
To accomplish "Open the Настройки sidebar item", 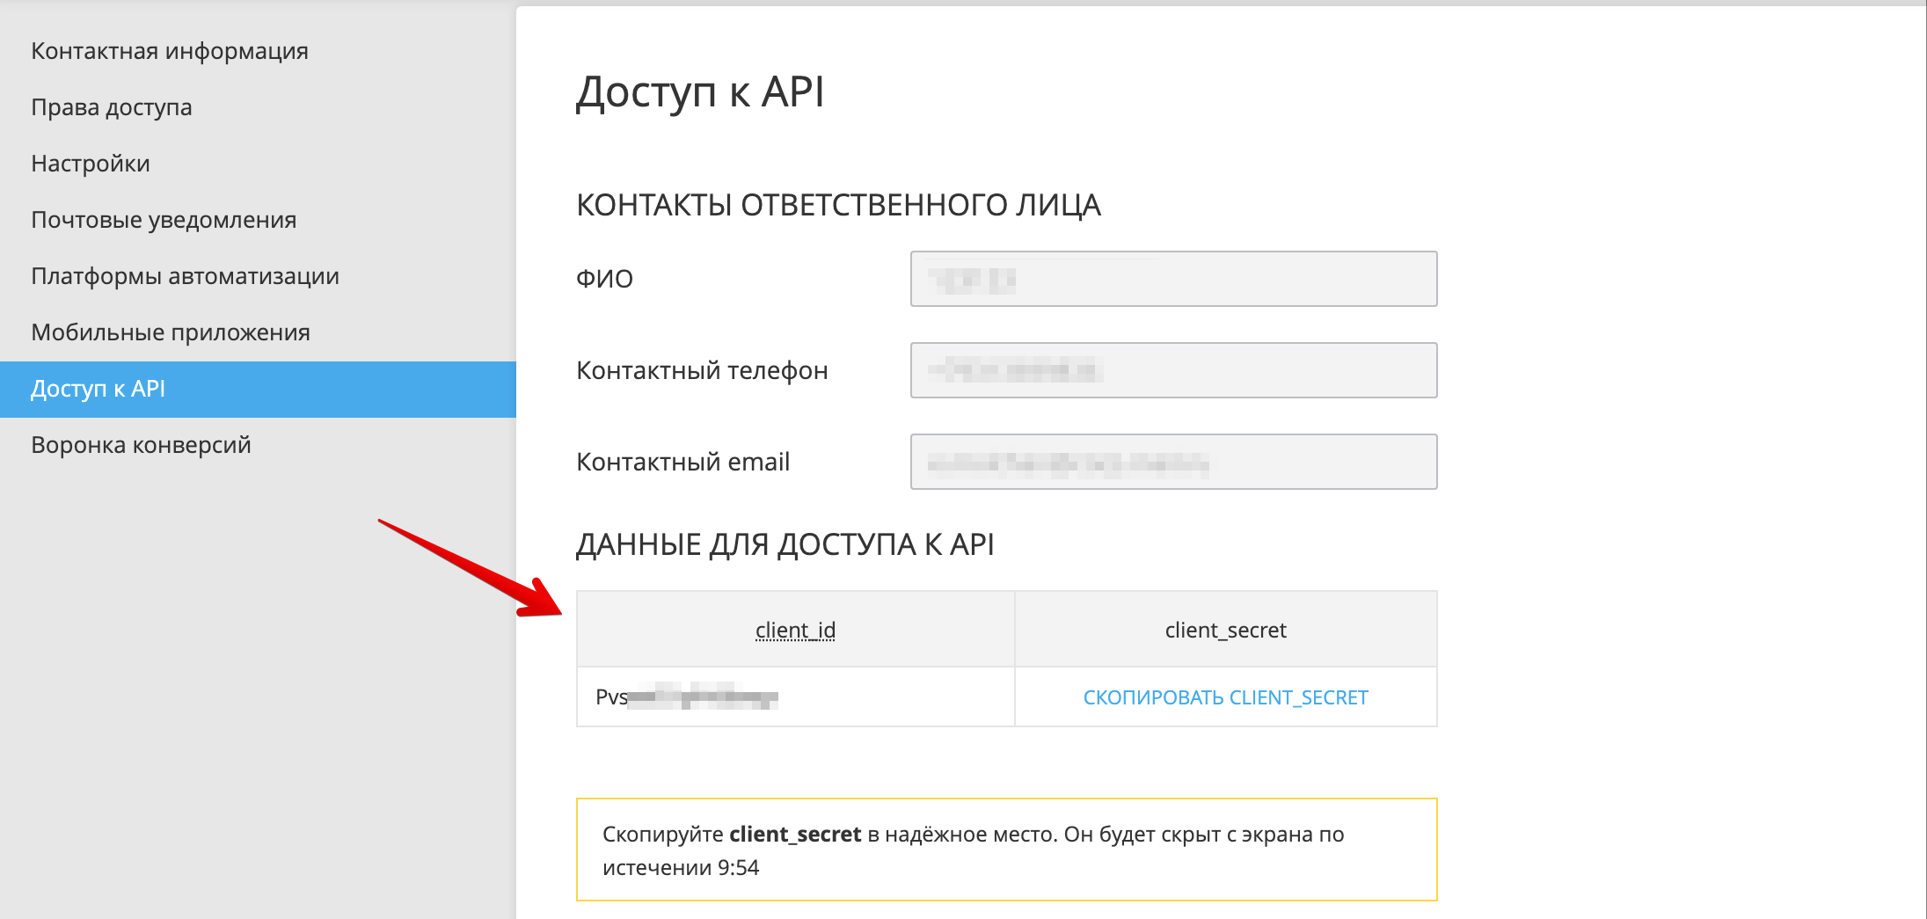I will tap(91, 164).
